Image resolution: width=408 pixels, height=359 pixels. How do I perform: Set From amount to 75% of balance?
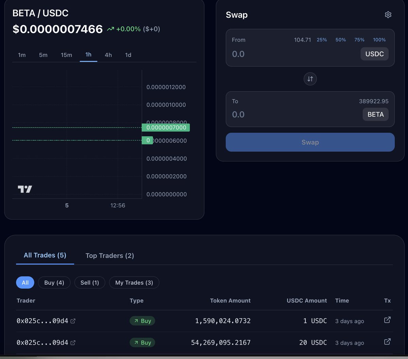(x=359, y=40)
